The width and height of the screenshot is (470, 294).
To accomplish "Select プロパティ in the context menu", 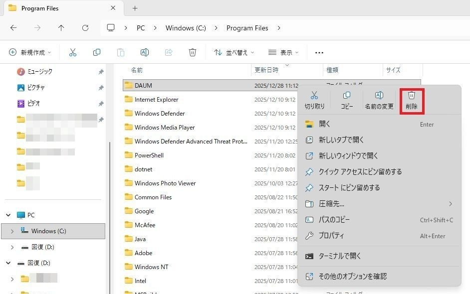I will 331,236.
